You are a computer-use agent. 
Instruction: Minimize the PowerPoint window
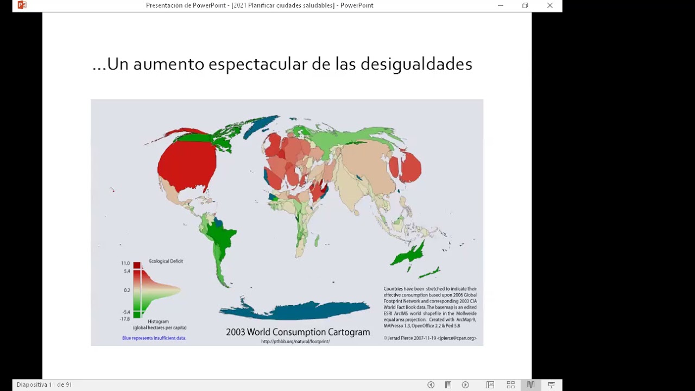(500, 5)
